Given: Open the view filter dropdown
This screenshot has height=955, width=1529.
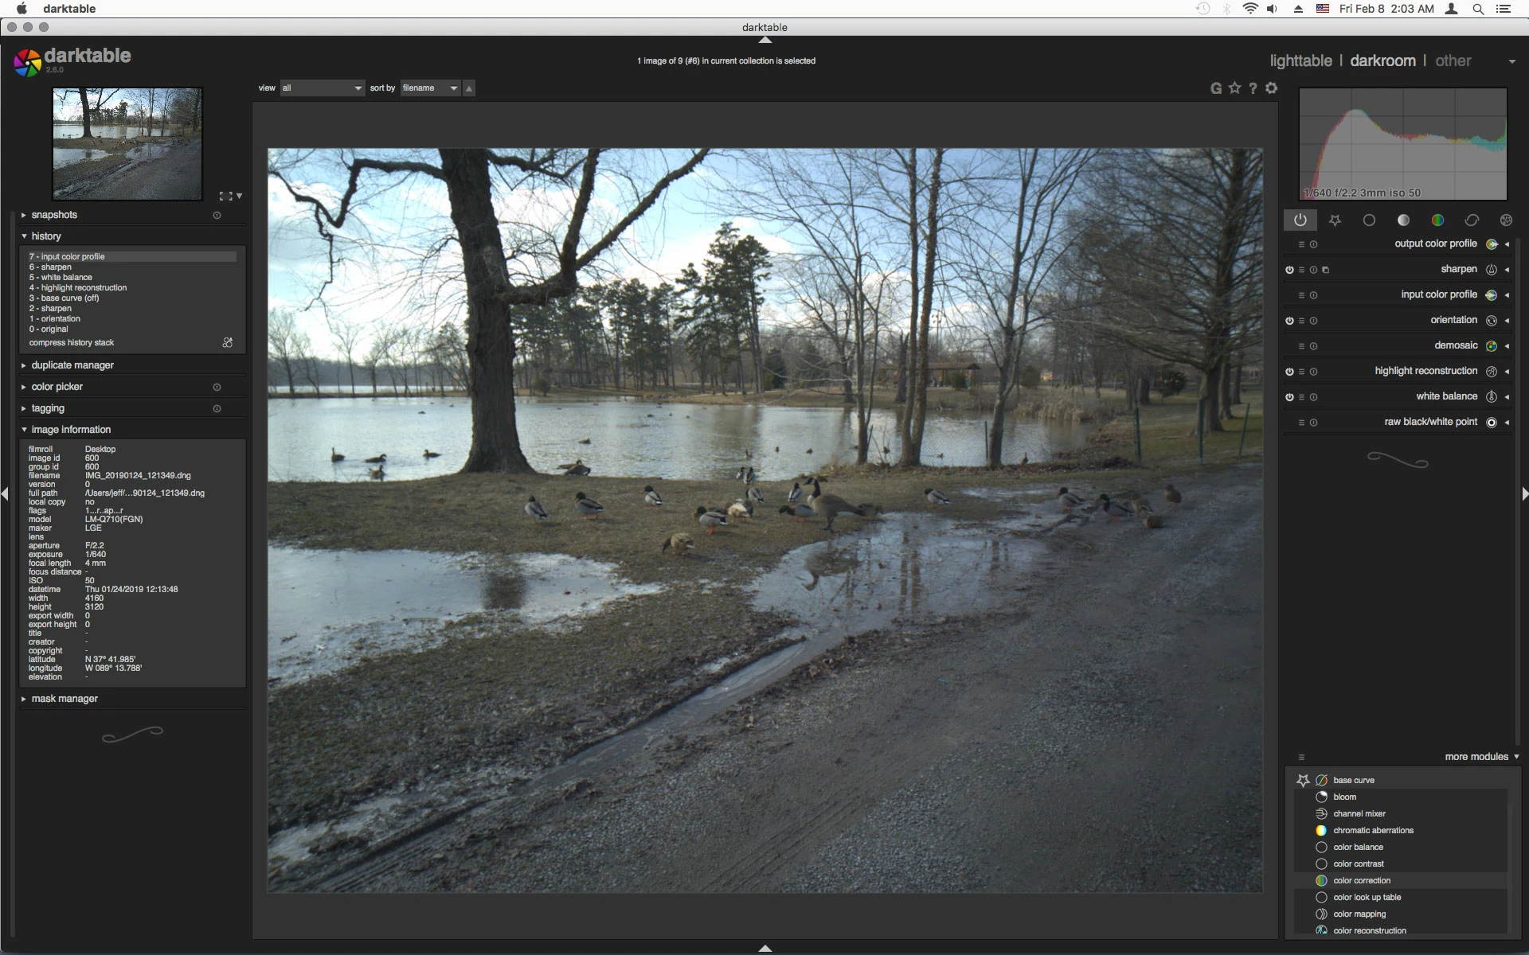Looking at the screenshot, I should 322,88.
